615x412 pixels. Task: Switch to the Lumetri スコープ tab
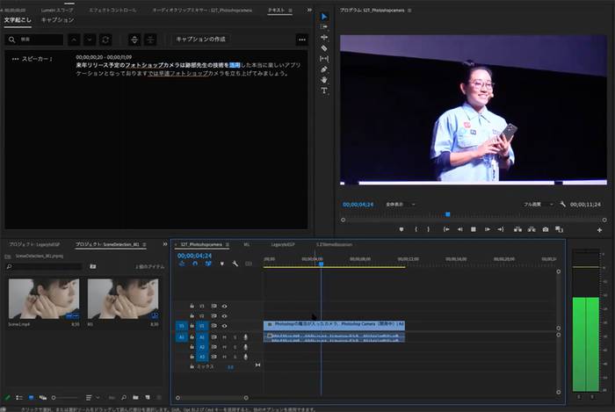(57, 11)
